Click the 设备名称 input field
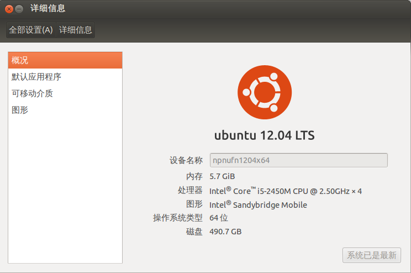 tap(298, 160)
